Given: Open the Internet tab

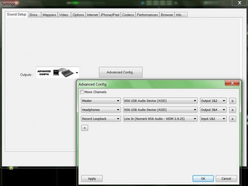Looking at the screenshot, I should [x=92, y=15].
